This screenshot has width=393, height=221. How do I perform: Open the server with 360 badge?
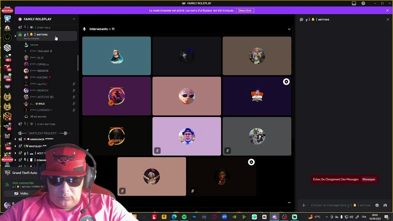[7, 146]
